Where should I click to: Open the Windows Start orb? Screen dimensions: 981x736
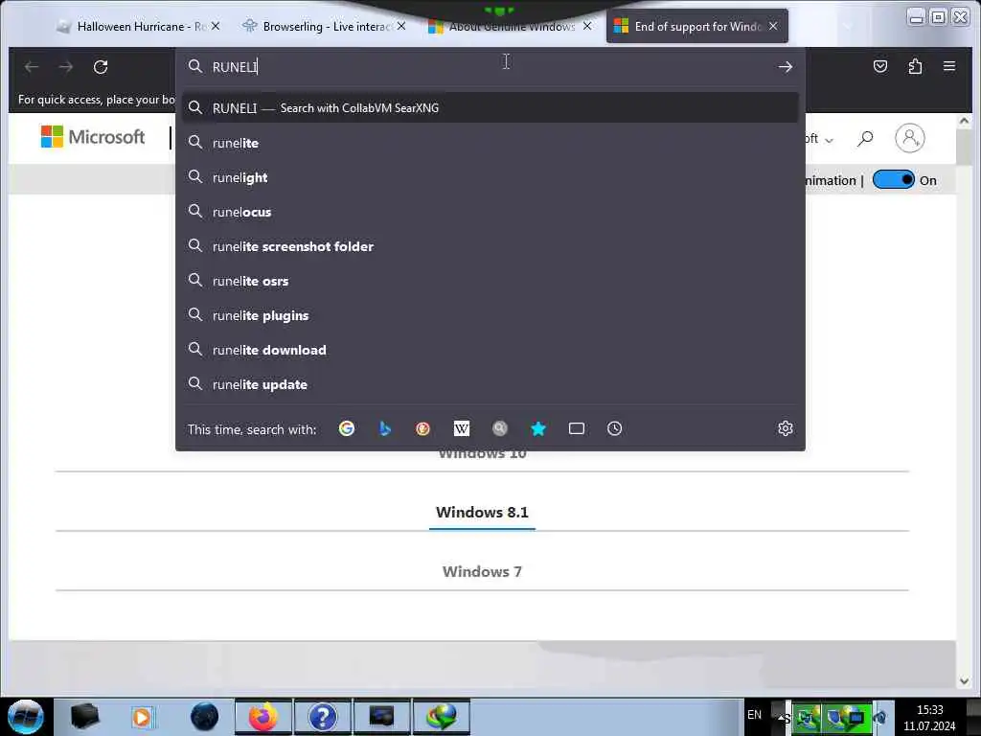[x=26, y=717]
